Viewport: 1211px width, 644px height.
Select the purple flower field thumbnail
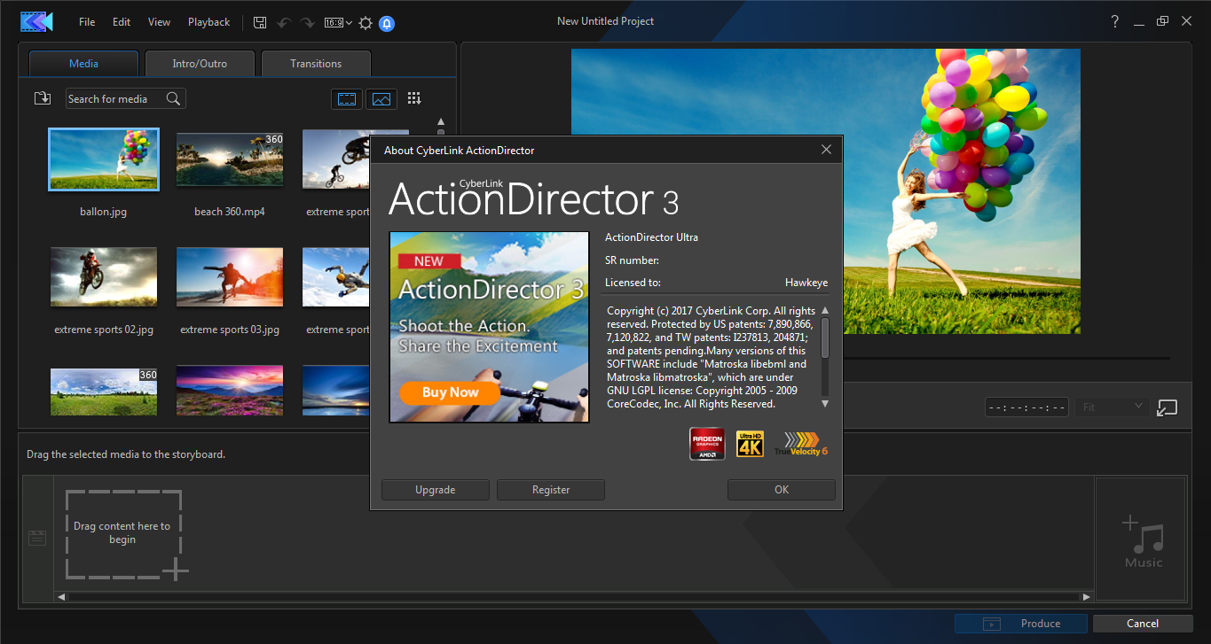pyautogui.click(x=230, y=391)
